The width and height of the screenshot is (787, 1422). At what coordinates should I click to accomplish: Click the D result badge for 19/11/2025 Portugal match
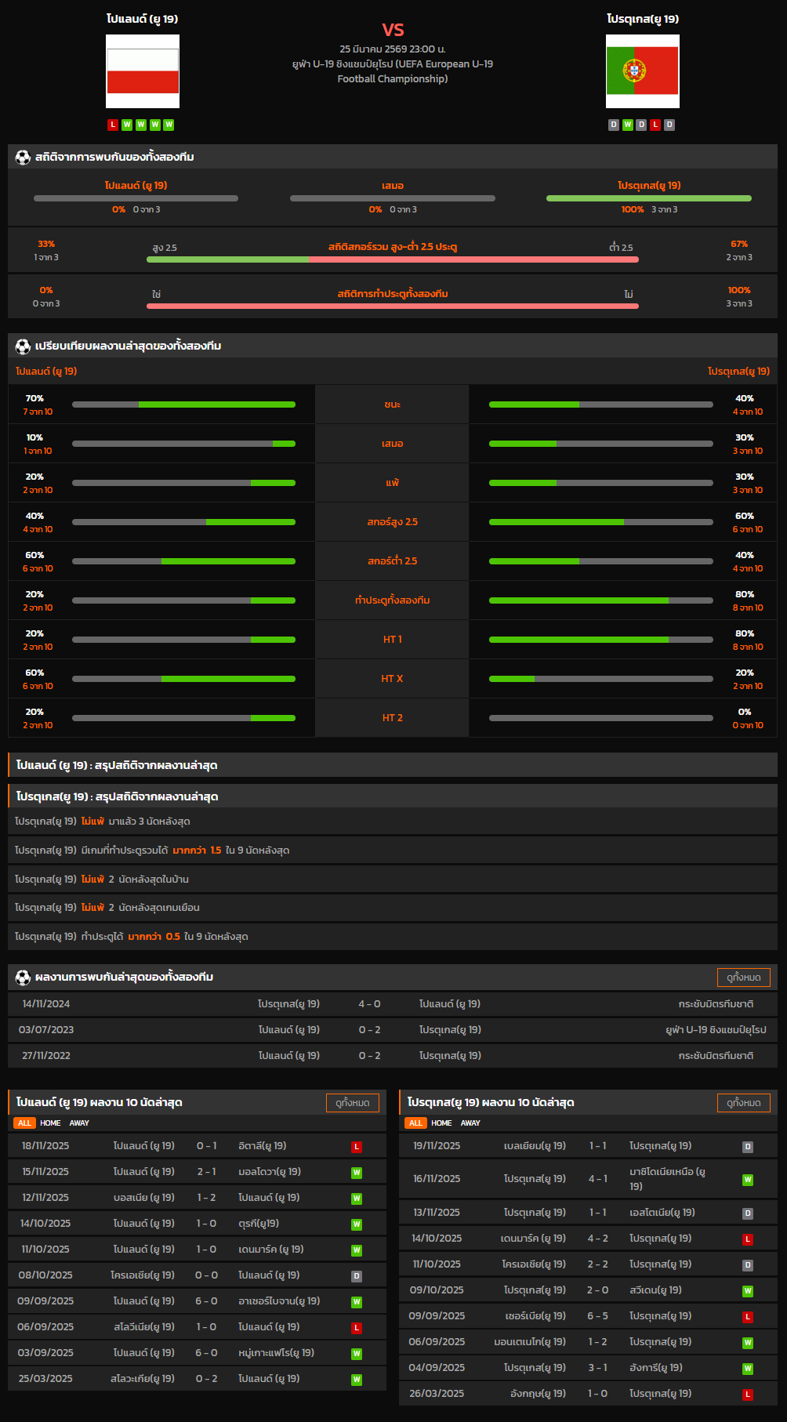click(748, 1147)
